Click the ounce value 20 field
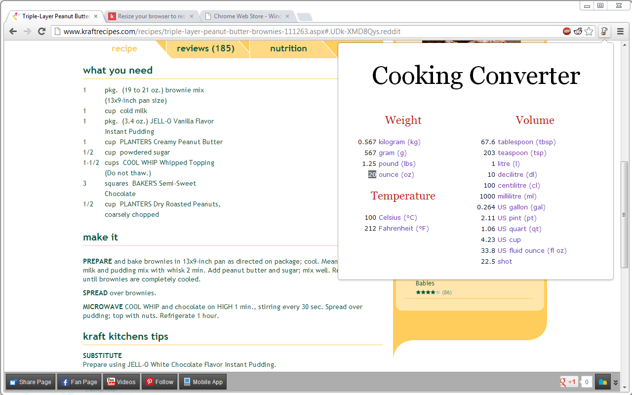Screen dimensions: 632x395 [x=372, y=174]
